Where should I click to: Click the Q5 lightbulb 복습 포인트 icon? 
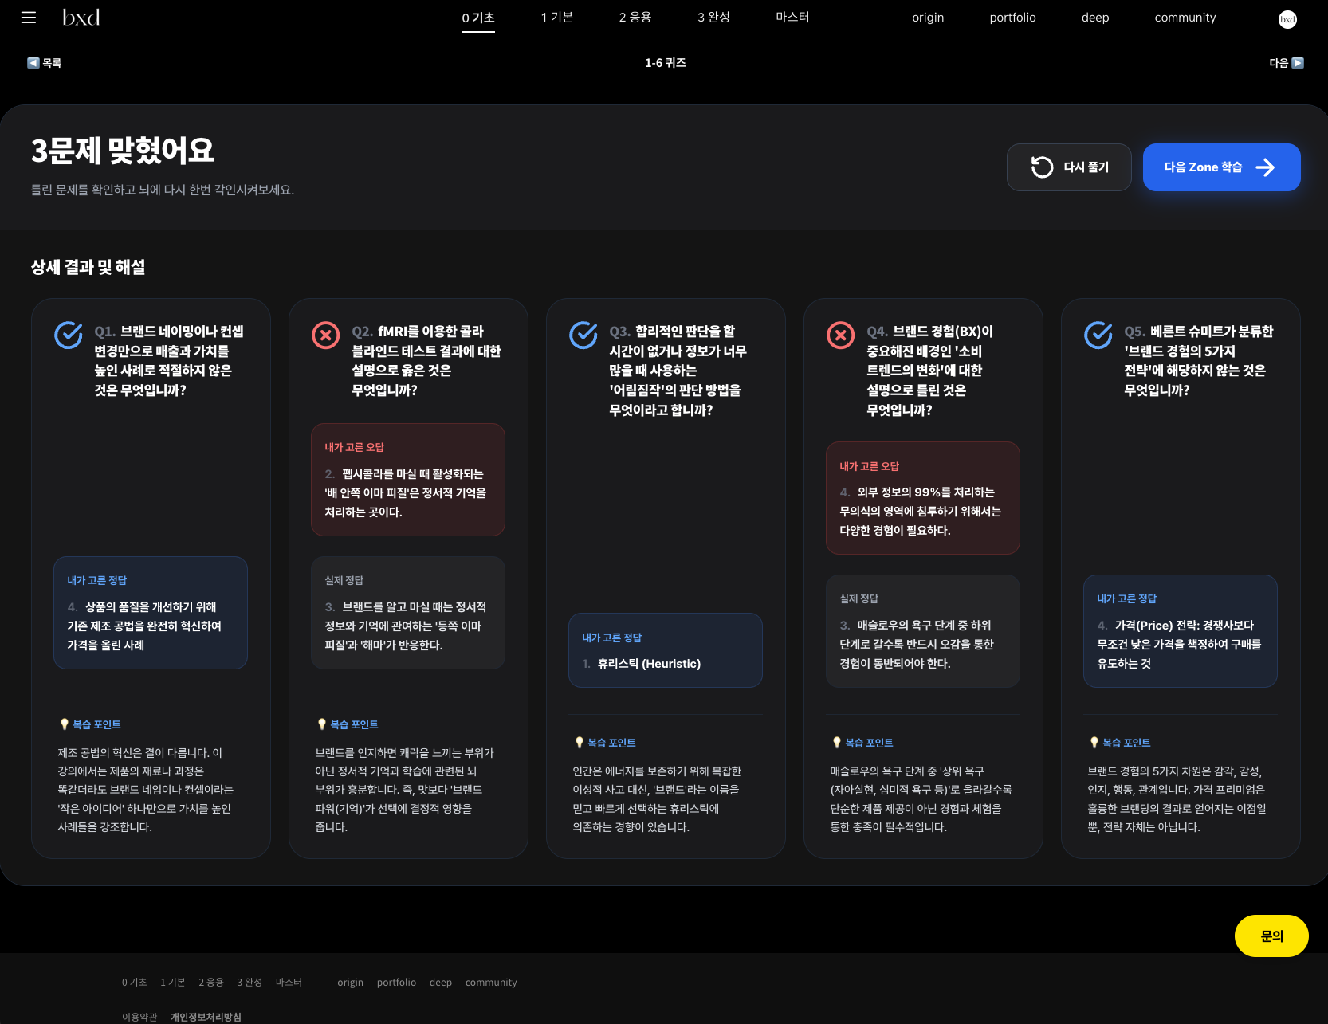(x=1094, y=743)
